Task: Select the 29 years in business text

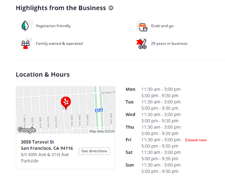Action: click(x=169, y=44)
